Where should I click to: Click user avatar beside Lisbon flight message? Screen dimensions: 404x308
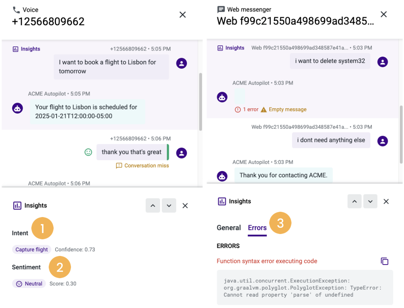coord(182,63)
